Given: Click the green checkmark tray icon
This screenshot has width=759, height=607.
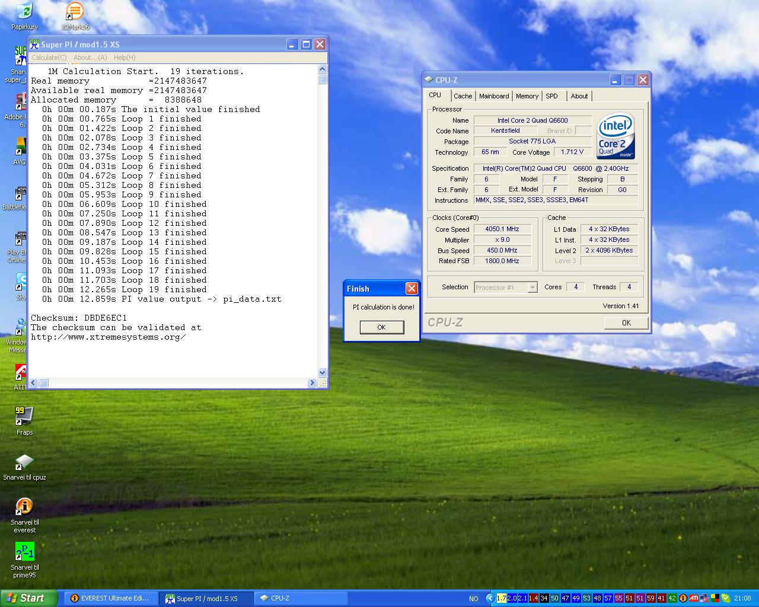Looking at the screenshot, I should click(x=726, y=598).
